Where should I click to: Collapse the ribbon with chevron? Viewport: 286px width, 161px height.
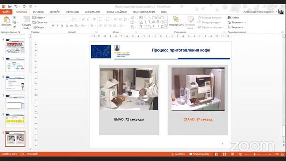coord(282,32)
